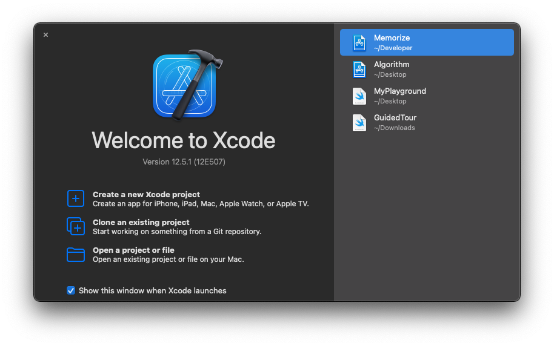Image resolution: width=554 pixels, height=346 pixels.
Task: Uncheck Show this window when Xcode launches
Action: [x=71, y=290]
